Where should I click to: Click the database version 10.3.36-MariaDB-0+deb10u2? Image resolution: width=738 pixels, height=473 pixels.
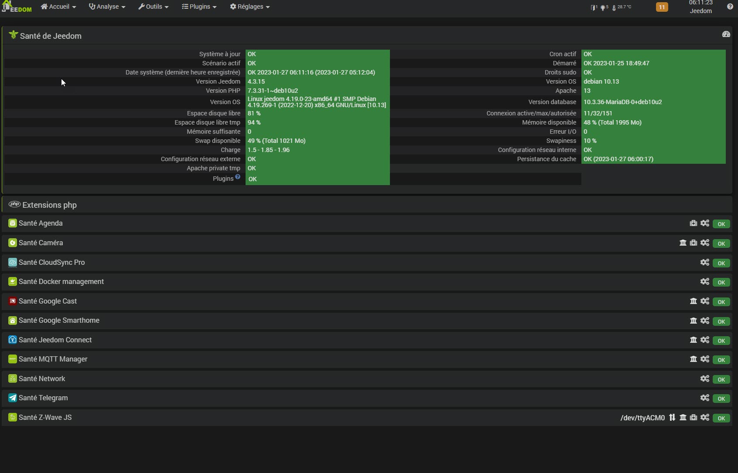[x=623, y=102]
